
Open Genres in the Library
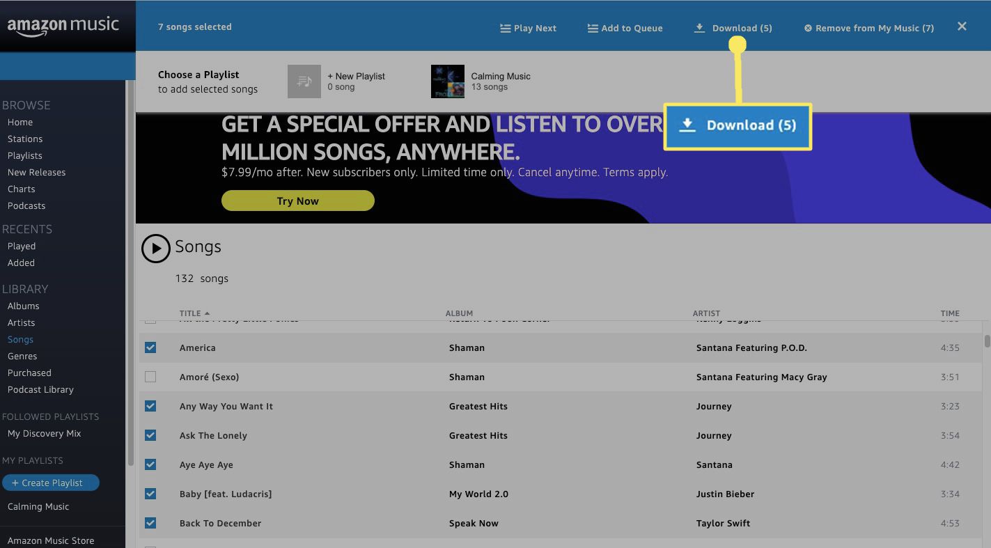click(x=22, y=357)
